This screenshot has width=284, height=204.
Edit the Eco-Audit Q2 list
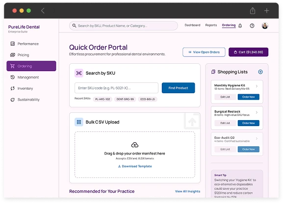tap(225, 149)
